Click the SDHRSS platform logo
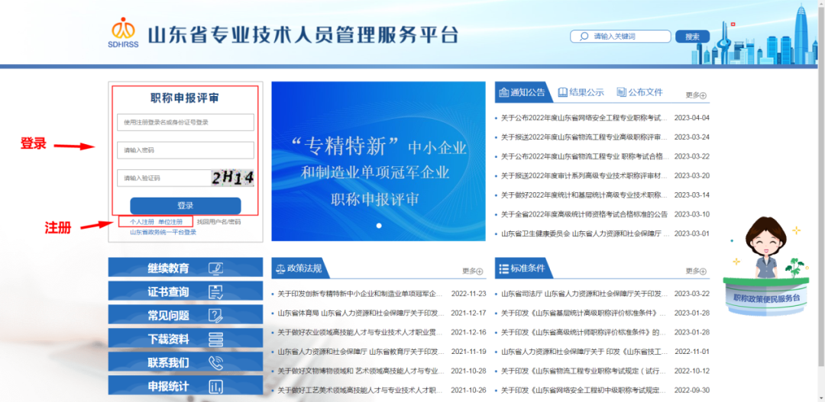 coord(122,33)
